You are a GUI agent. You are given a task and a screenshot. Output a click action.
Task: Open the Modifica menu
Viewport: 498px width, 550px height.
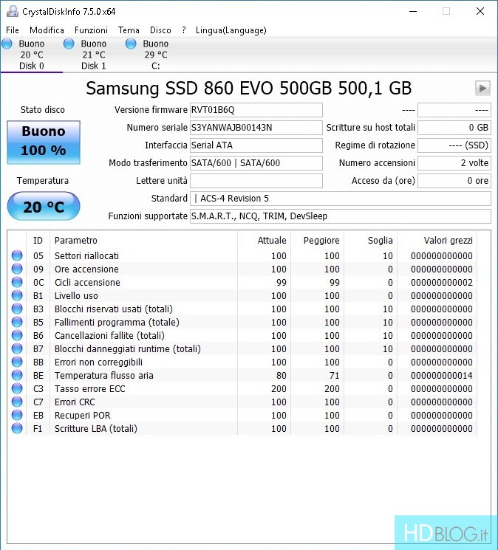tap(47, 30)
